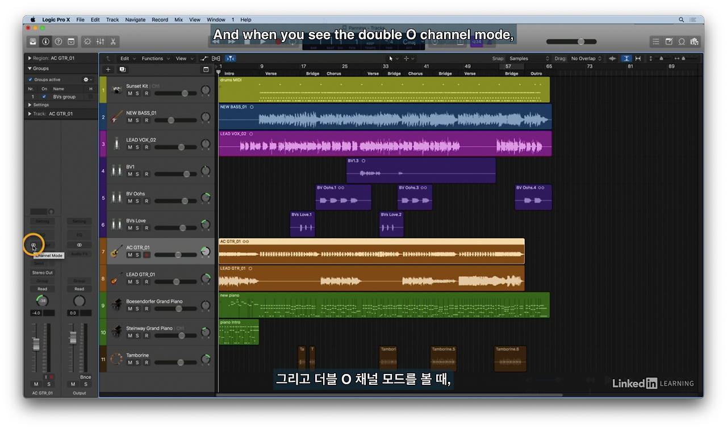Adjust the AC GTR_01 channel strip volume fader
727x429 pixels.
(35, 343)
